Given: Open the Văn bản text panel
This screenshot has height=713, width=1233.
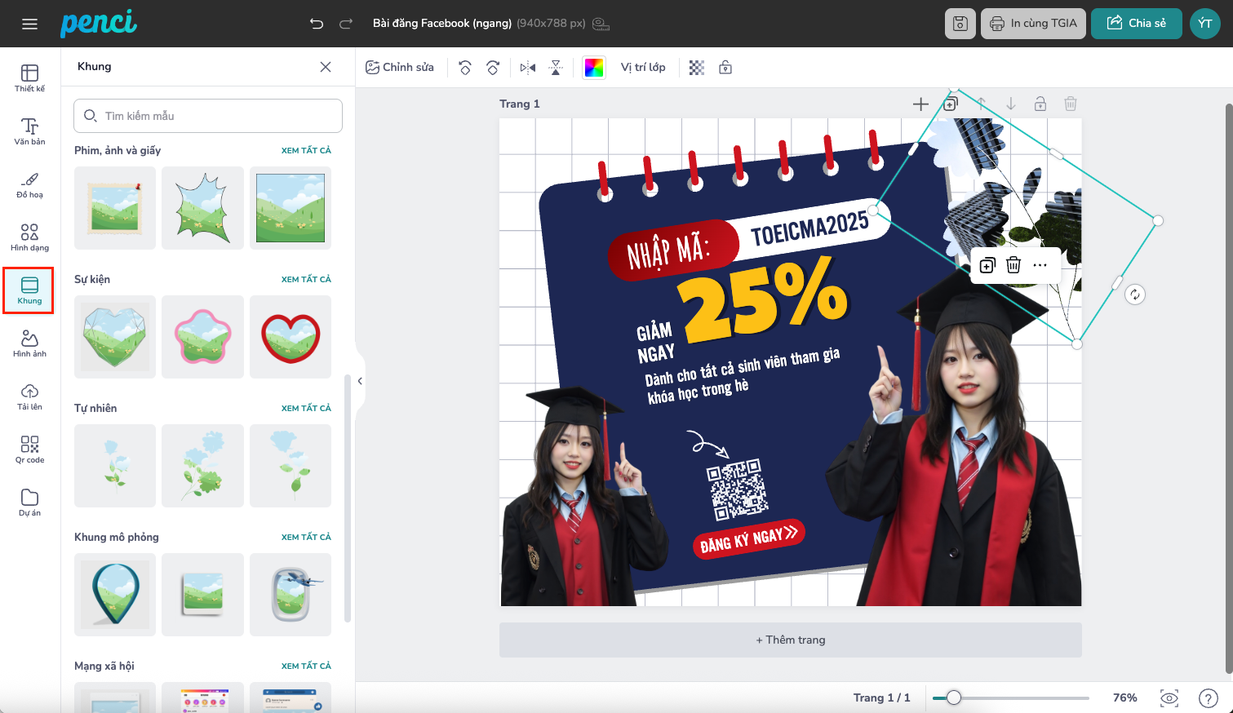Looking at the screenshot, I should 29,131.
